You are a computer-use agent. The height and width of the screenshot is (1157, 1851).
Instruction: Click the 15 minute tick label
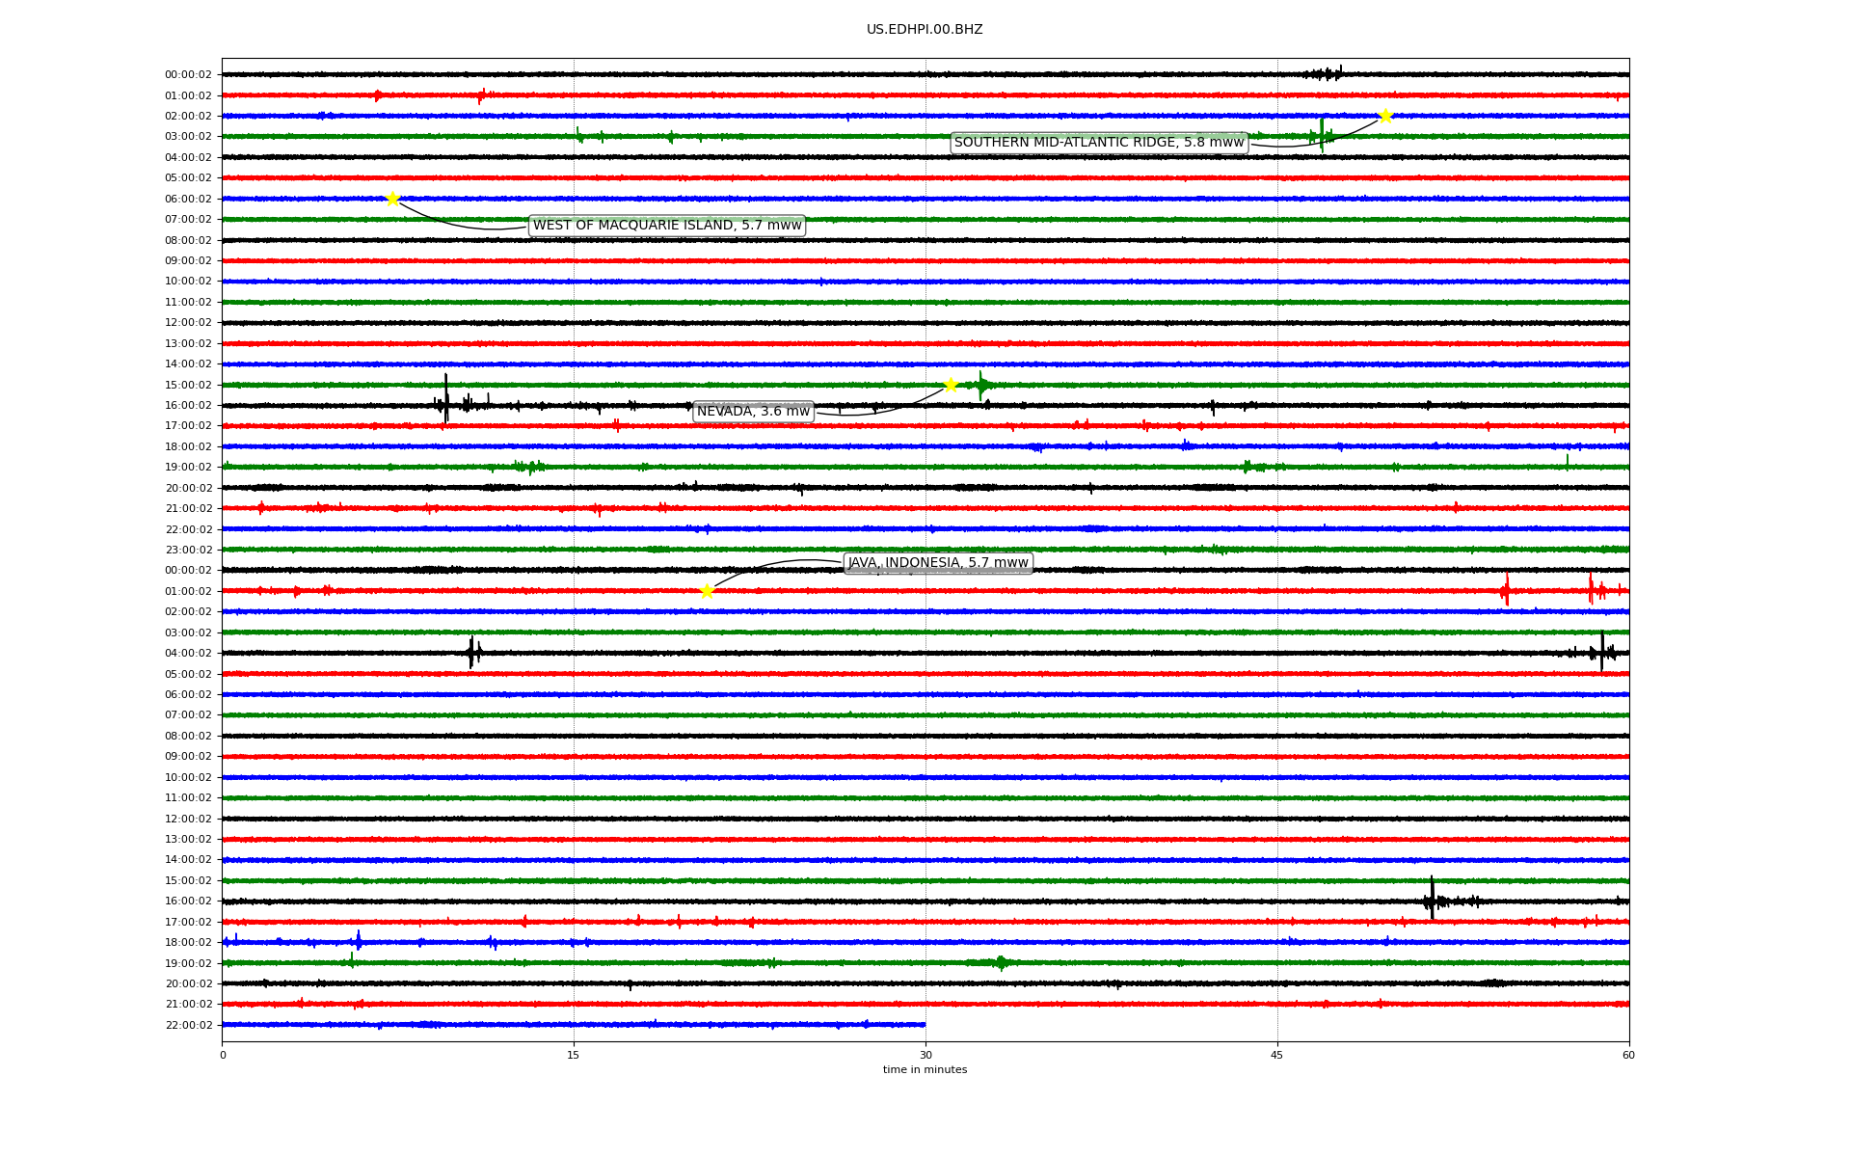(x=574, y=1055)
